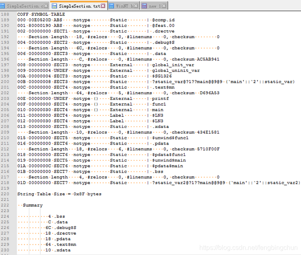Screen dimensions: 301x255
Task: Click the save icon on SimpleSection.txt tab
Action: 55,6
